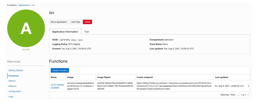Open Configuration resource page
Image resolution: width=256 pixels, height=103 pixels.
pos(15,91)
